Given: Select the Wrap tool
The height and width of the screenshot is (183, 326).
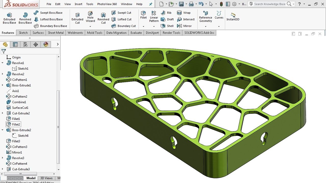Looking at the screenshot, I should [184, 13].
